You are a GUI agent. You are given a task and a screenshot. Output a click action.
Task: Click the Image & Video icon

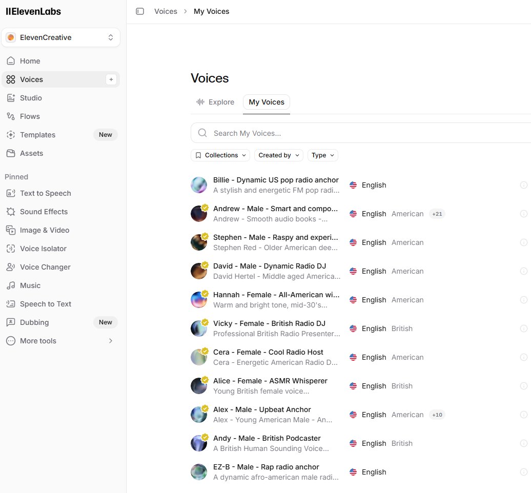click(11, 230)
